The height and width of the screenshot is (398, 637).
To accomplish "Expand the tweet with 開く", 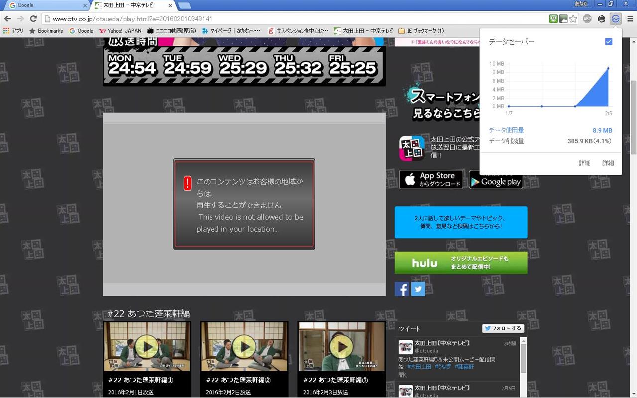I will click(x=403, y=375).
